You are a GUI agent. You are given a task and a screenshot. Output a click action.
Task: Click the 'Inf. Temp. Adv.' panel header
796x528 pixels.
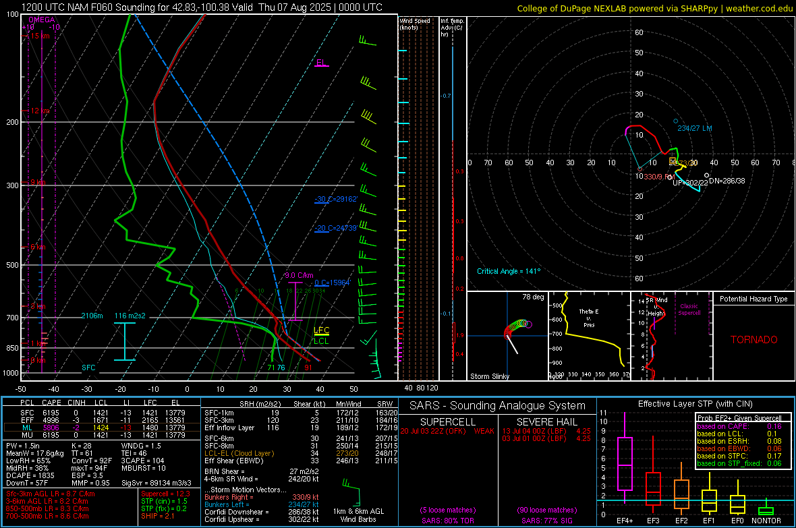[x=452, y=28]
